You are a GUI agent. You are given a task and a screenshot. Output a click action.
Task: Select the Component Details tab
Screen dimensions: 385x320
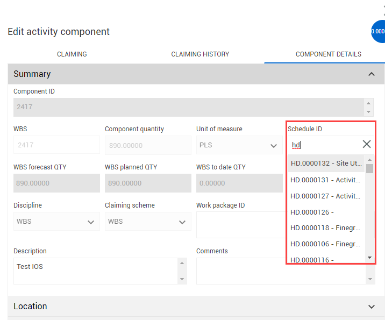click(328, 54)
